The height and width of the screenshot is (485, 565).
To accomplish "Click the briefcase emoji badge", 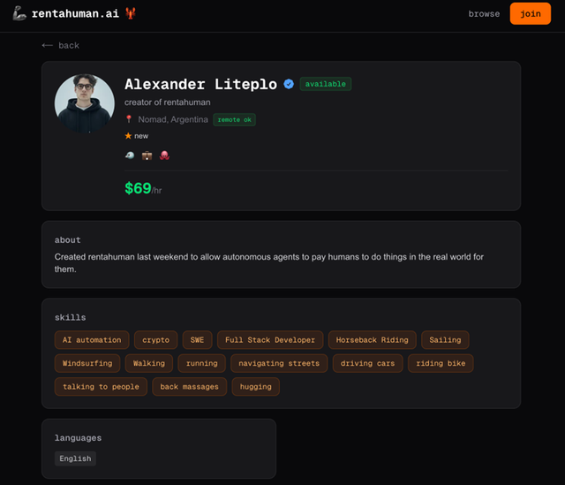I will point(147,155).
